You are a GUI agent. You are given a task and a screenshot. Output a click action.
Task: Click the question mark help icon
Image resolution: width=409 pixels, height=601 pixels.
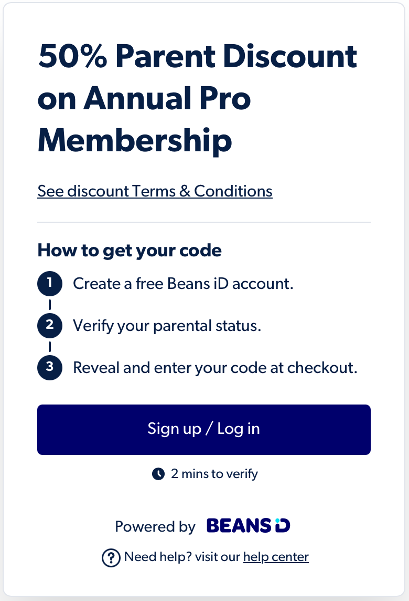point(111,558)
